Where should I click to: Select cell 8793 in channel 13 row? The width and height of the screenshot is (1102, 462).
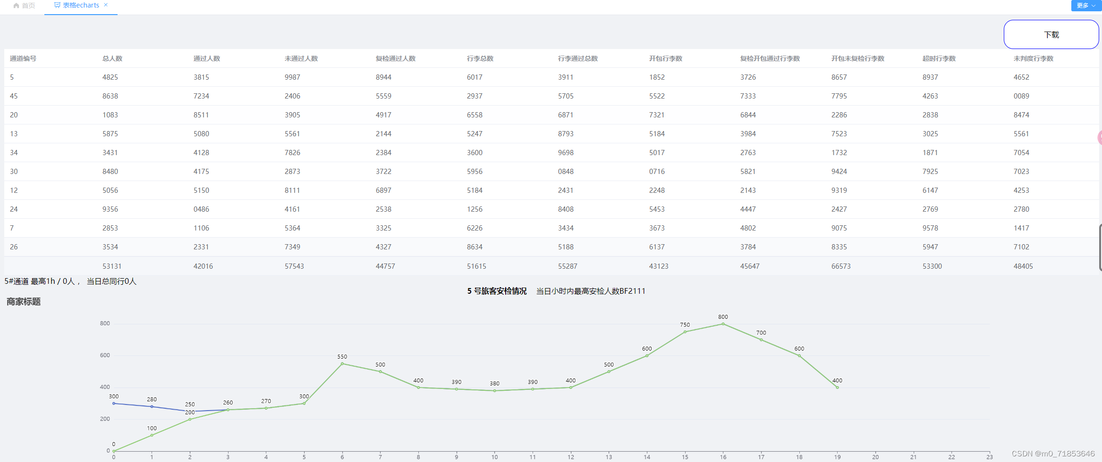pyautogui.click(x=566, y=134)
